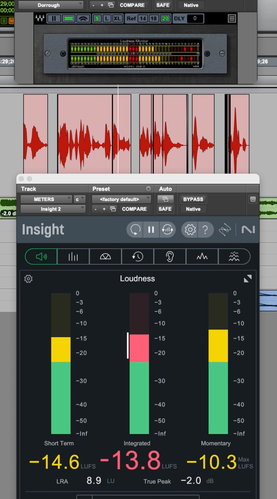
Task: Select the S size in Dorrough
Action: click(97, 19)
